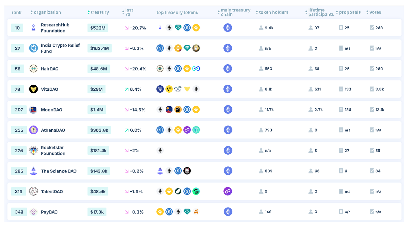Open the PsyDAO organization link
The height and width of the screenshot is (226, 408).
point(49,212)
